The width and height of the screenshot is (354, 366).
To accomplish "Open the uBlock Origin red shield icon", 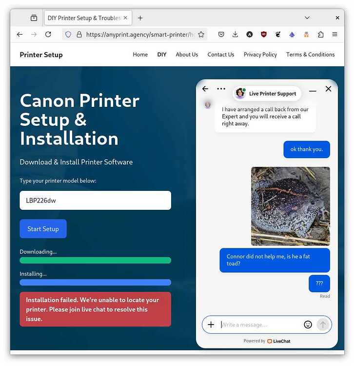I will pos(264,35).
